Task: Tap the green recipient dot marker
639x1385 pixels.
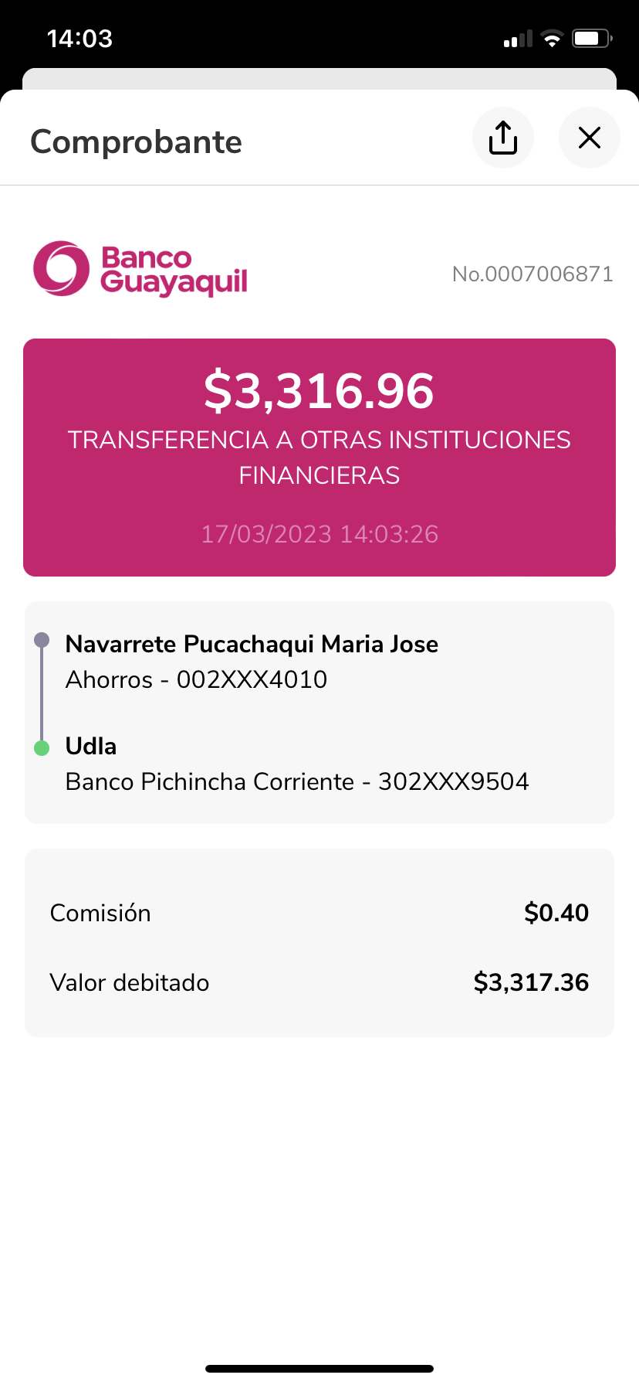Action: [42, 747]
